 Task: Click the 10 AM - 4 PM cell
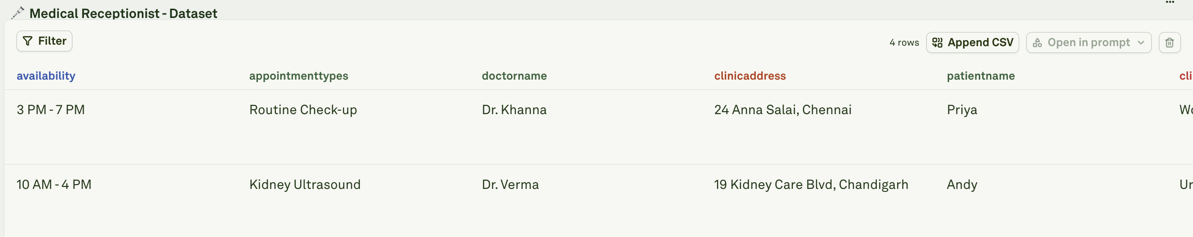click(x=54, y=185)
